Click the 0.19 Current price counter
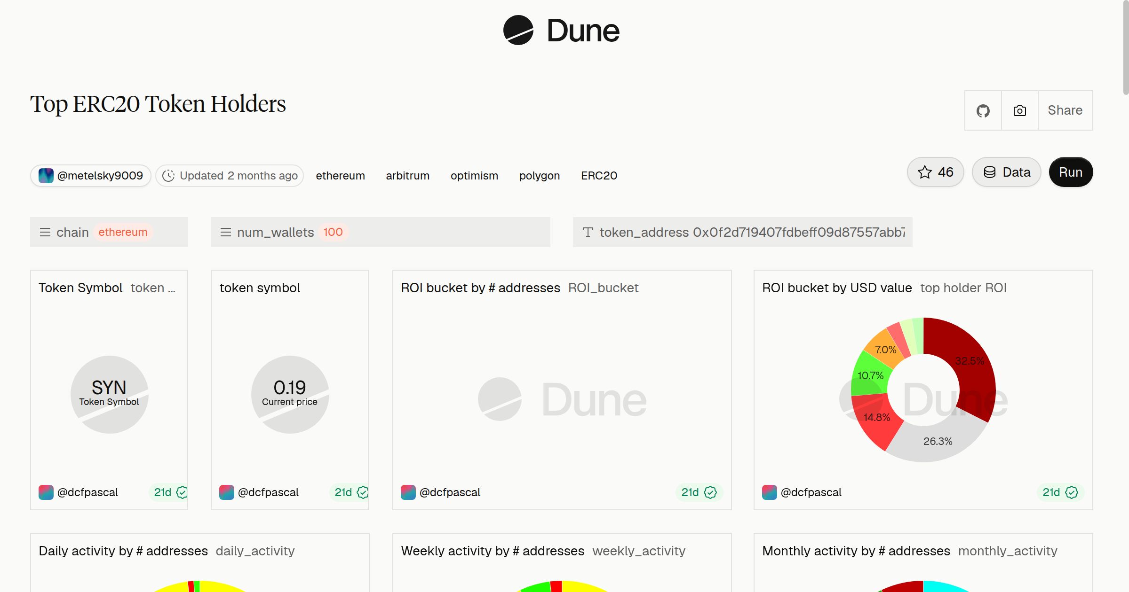Image resolution: width=1129 pixels, height=592 pixels. click(290, 393)
